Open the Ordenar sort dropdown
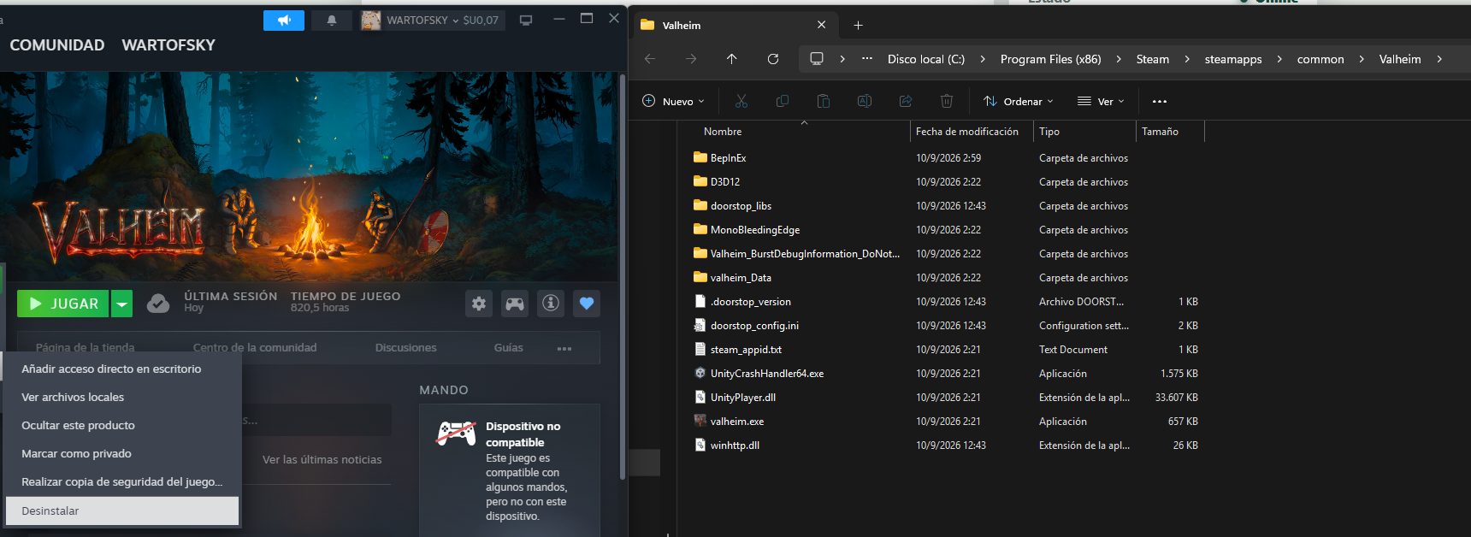Image resolution: width=1471 pixels, height=537 pixels. (x=1019, y=101)
